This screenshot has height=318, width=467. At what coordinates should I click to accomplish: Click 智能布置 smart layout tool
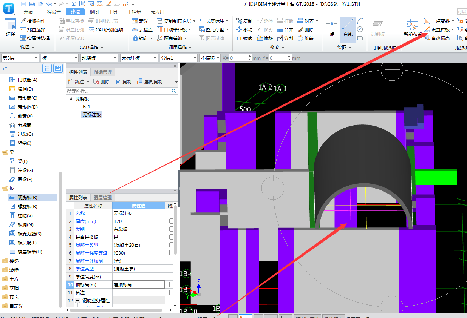[413, 28]
